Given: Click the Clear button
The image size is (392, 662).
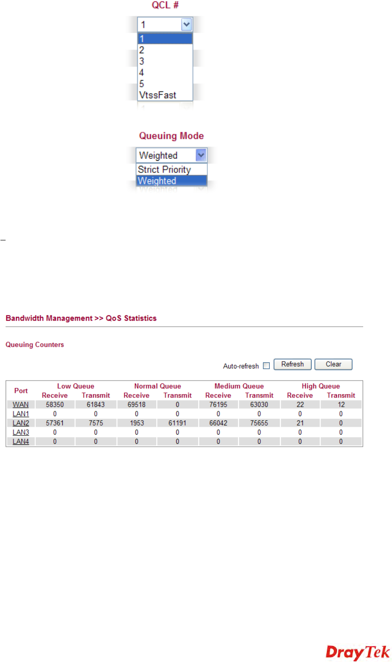Looking at the screenshot, I should tap(333, 364).
